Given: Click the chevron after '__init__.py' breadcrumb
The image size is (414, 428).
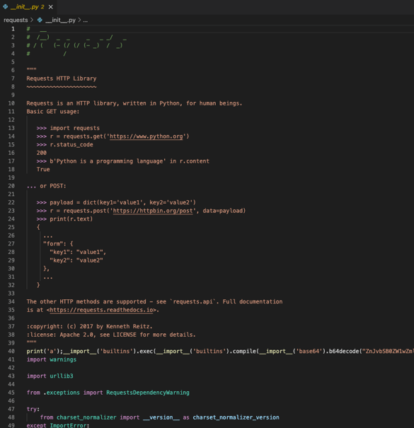Looking at the screenshot, I should (79, 20).
